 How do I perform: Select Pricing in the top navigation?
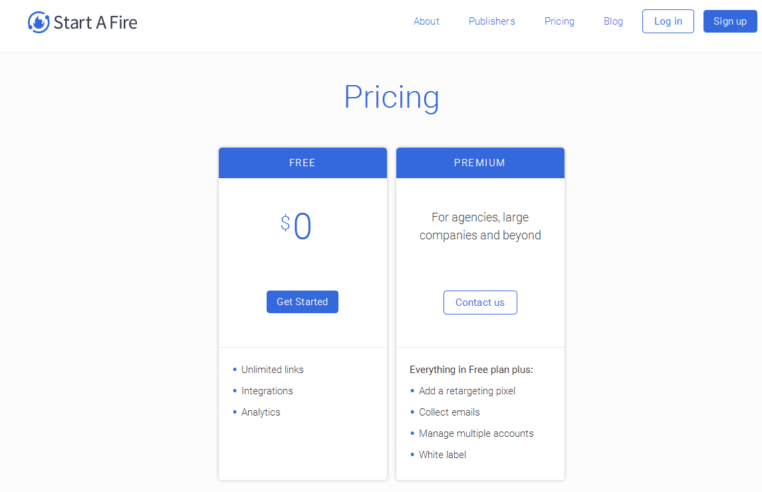pyautogui.click(x=559, y=21)
